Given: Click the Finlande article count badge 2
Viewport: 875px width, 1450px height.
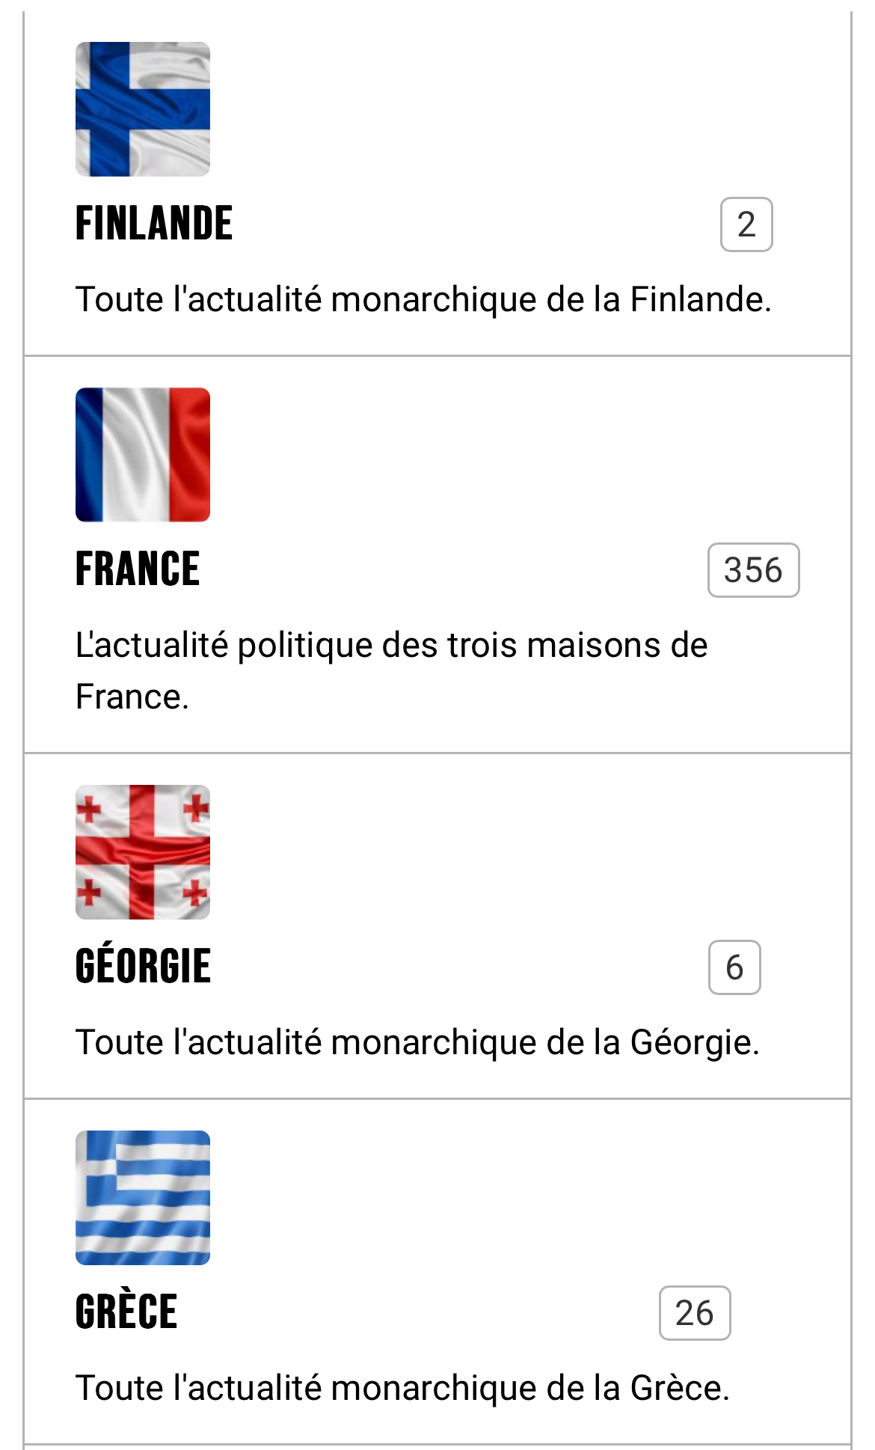Looking at the screenshot, I should (x=746, y=224).
